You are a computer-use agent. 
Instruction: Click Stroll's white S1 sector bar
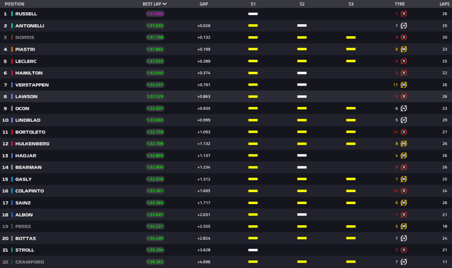click(253, 250)
